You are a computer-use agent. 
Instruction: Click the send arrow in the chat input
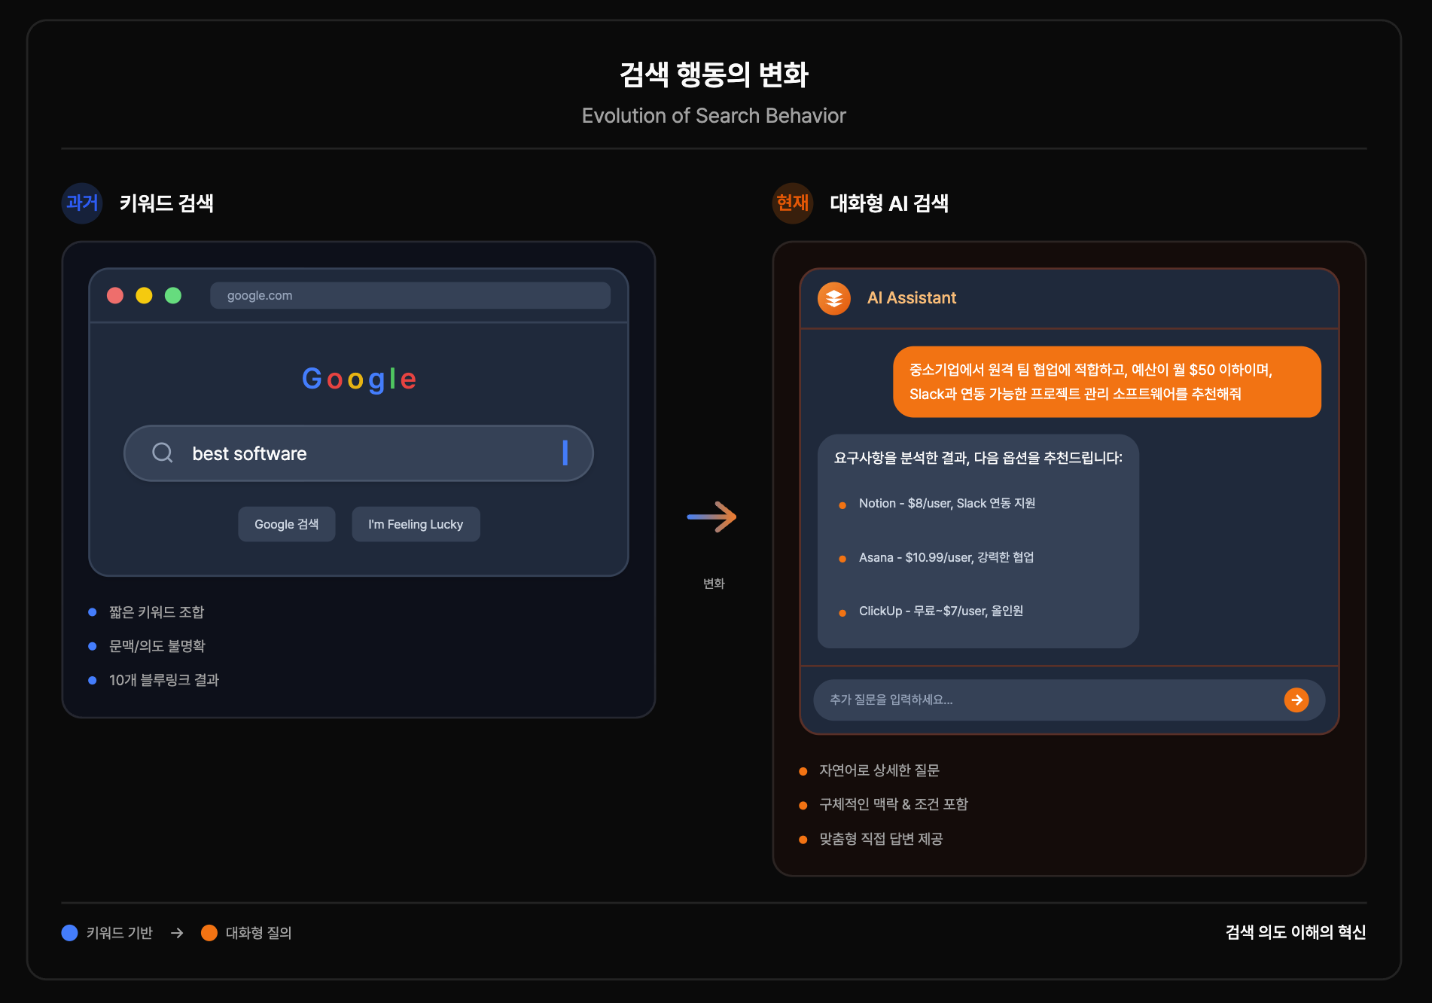coord(1296,700)
